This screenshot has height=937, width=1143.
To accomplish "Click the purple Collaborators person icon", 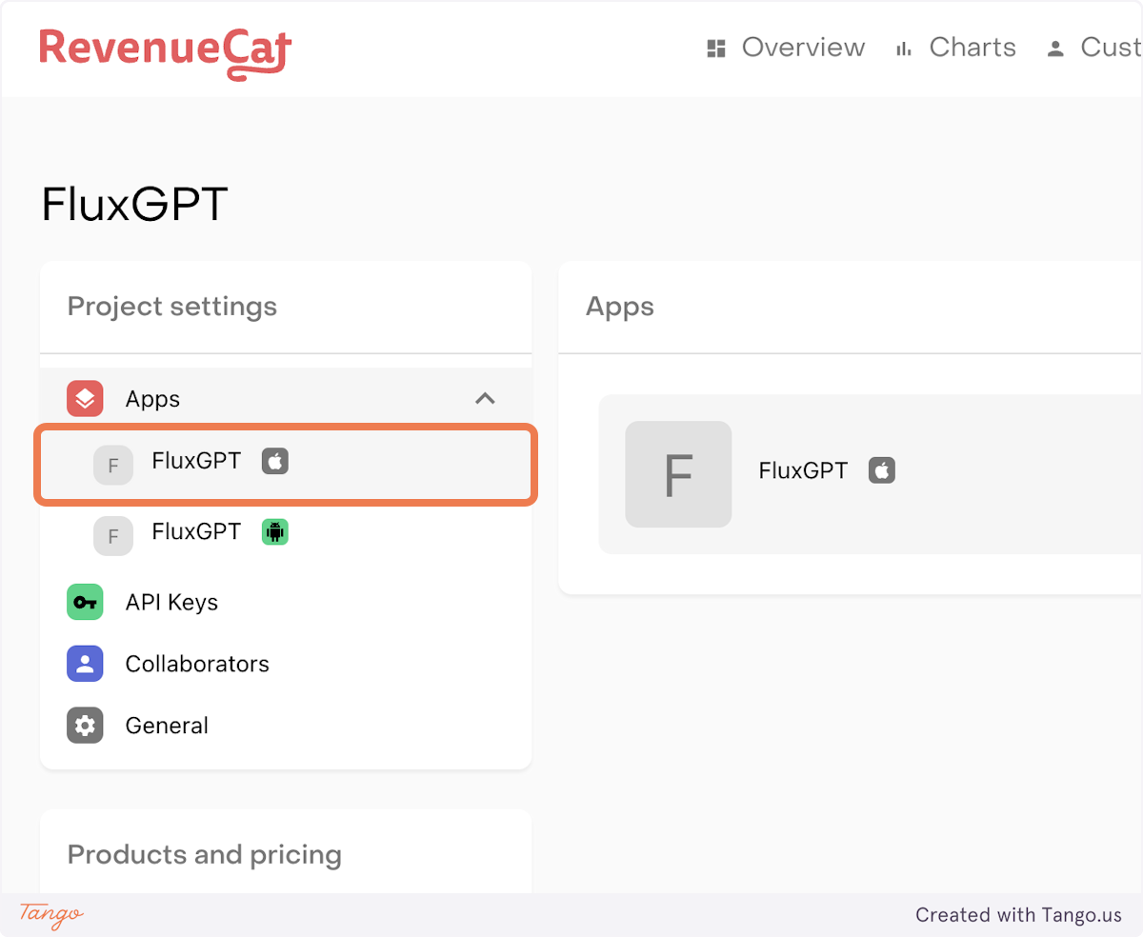I will tap(85, 664).
